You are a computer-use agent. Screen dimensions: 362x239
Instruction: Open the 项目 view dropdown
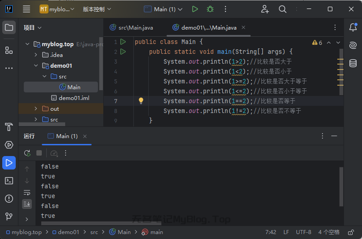tap(32, 28)
